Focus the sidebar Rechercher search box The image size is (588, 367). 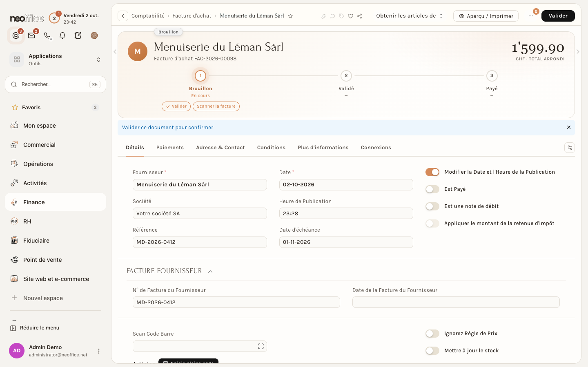[56, 84]
